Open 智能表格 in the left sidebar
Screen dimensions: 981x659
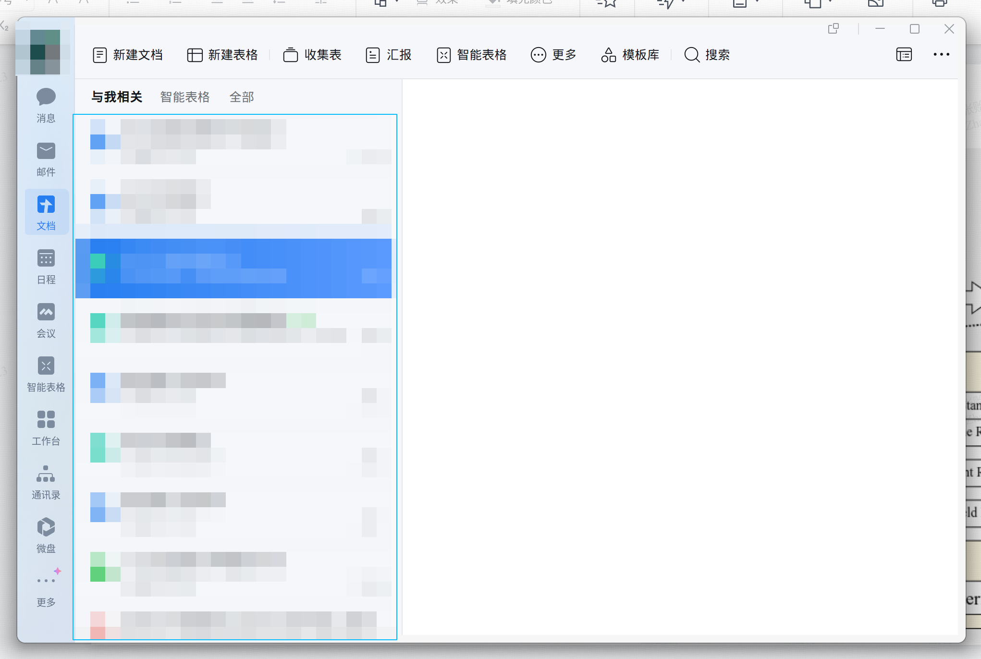coord(46,375)
